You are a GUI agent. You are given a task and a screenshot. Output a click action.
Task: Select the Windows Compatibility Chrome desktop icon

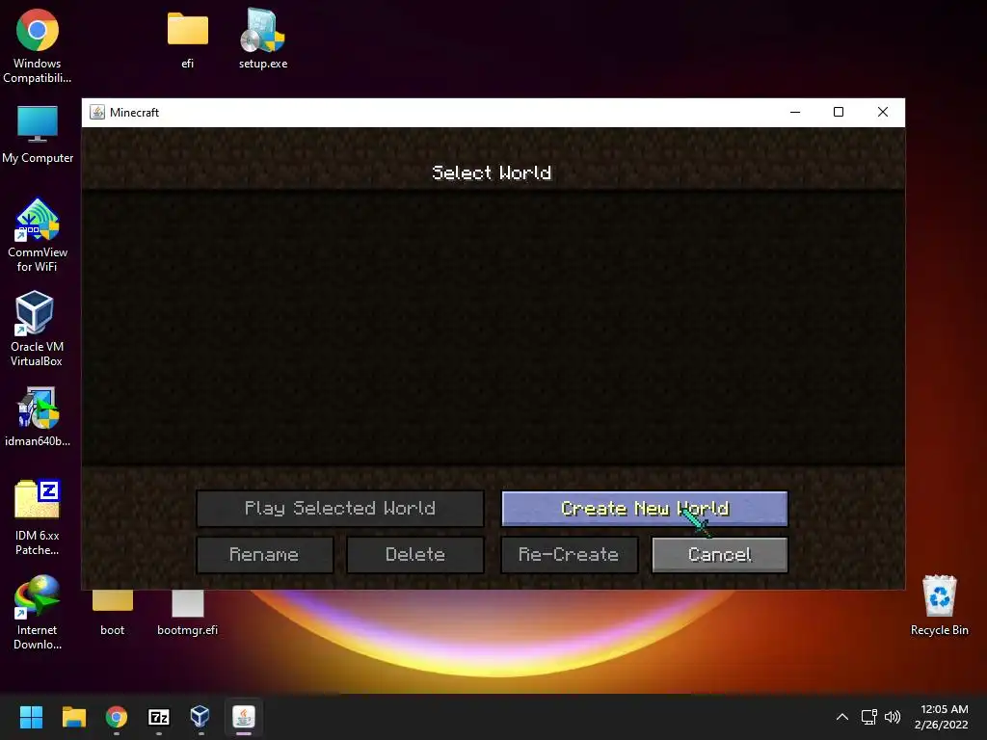[38, 45]
